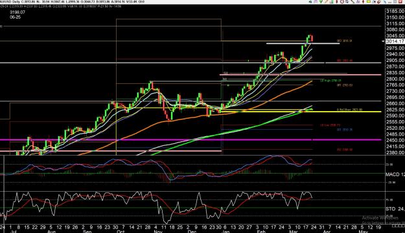
Task: Click the green checkmark toolbar icon
Action: [321, 1]
